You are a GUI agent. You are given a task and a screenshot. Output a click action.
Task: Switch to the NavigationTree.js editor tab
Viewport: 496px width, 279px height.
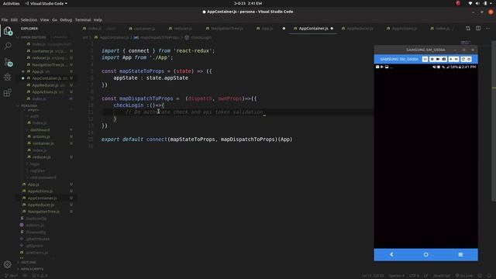pyautogui.click(x=227, y=29)
